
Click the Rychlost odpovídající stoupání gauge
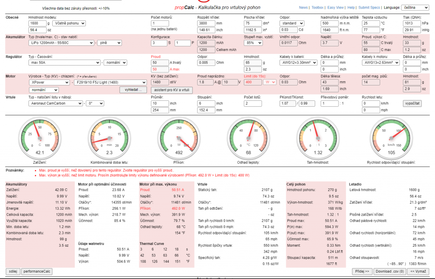[x=392, y=137]
